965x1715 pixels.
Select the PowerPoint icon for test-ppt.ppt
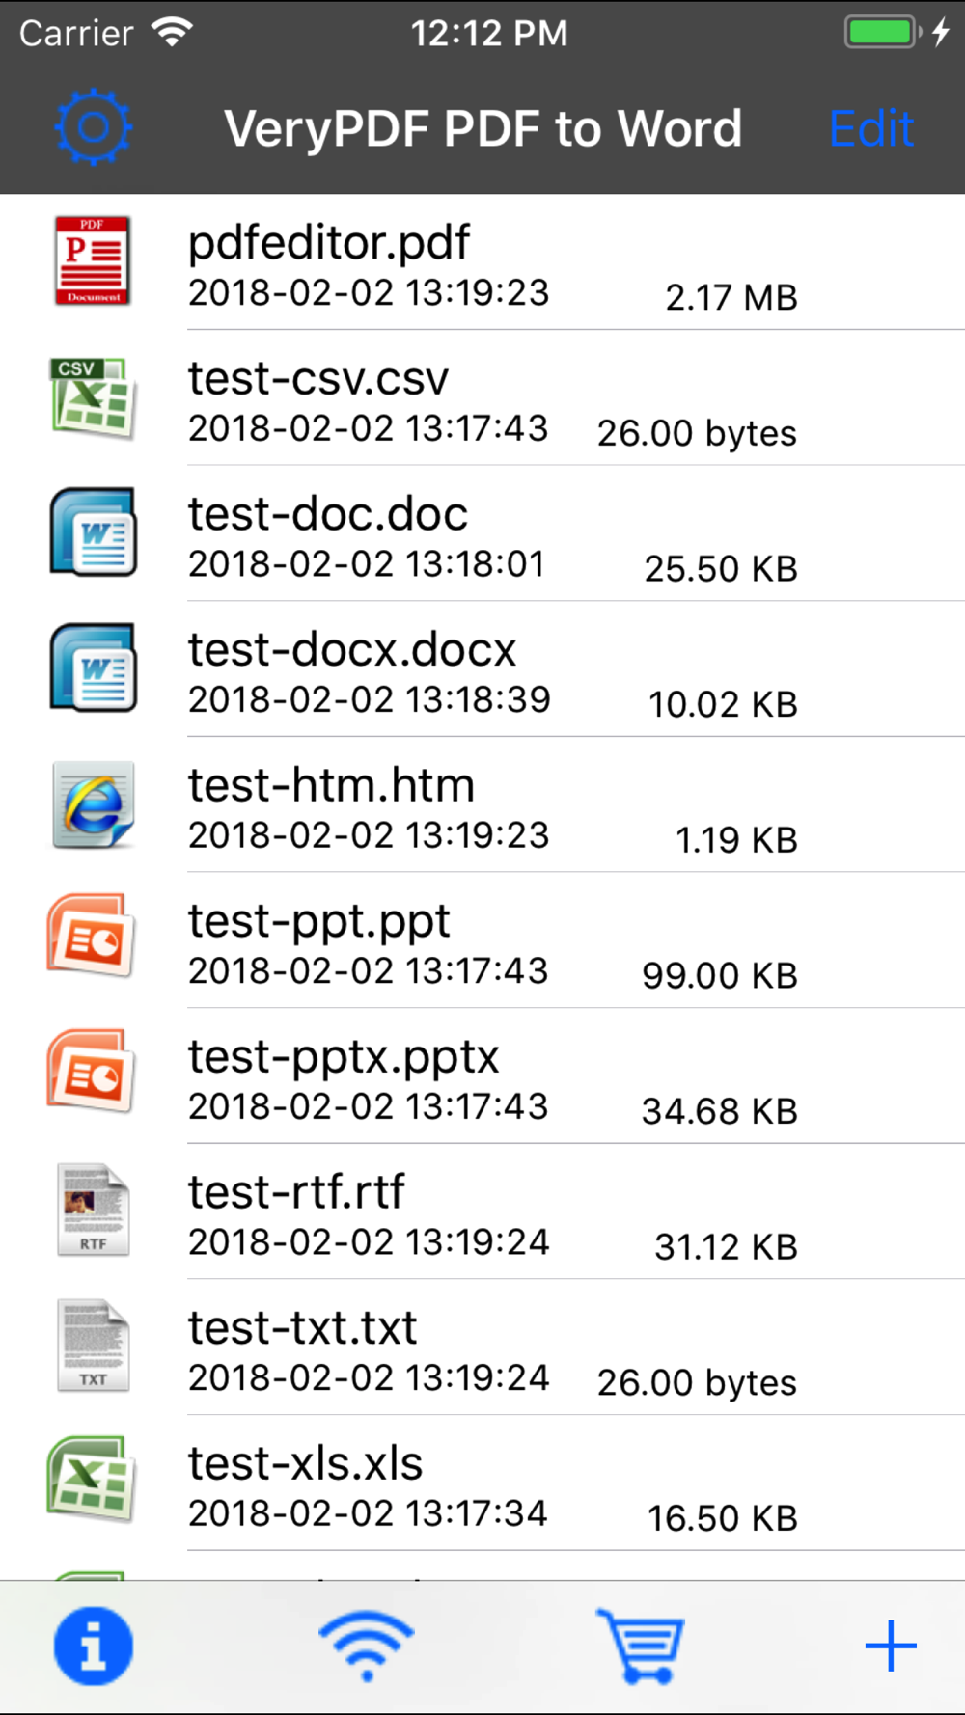pyautogui.click(x=92, y=937)
